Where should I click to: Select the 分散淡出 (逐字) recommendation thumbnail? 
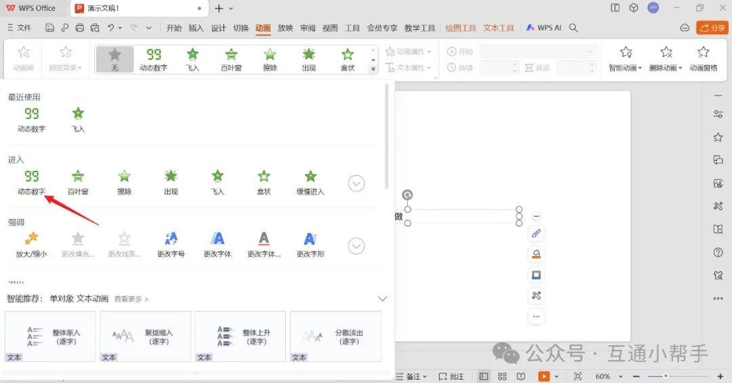coord(335,337)
